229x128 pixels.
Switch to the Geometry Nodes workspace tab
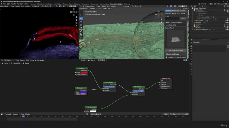(x=116, y=4)
